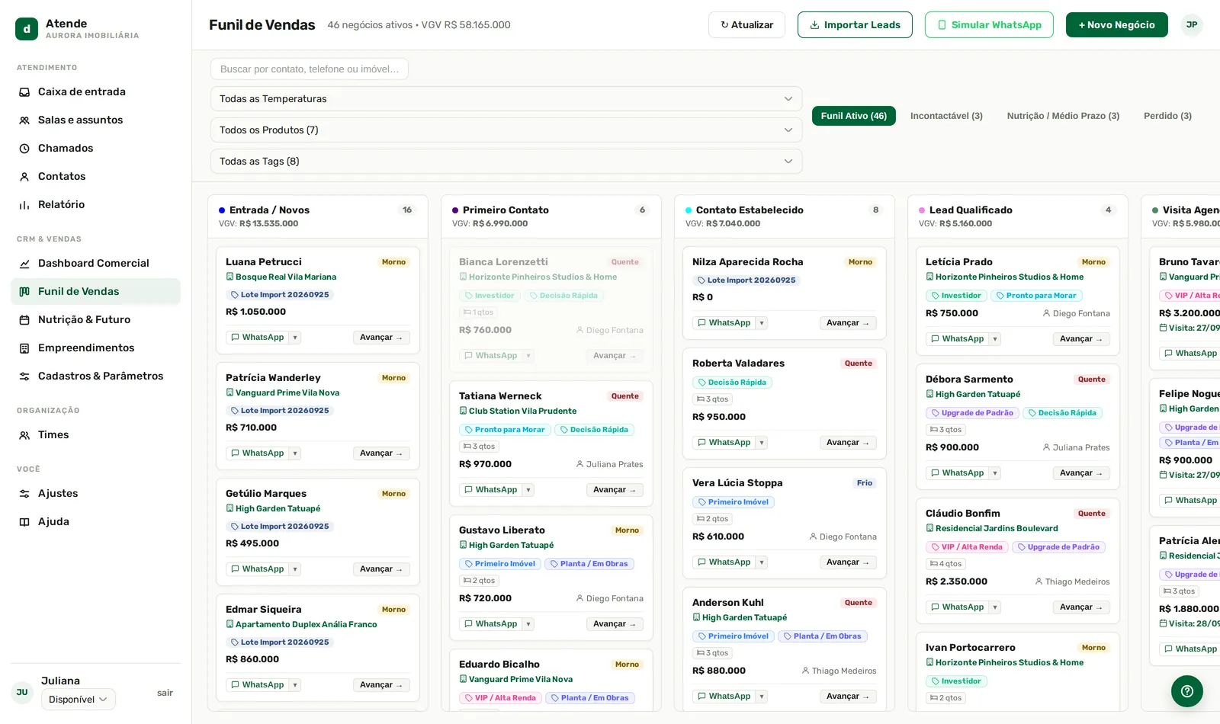
Task: Click the Salas e assuntos people icon
Action: [24, 120]
